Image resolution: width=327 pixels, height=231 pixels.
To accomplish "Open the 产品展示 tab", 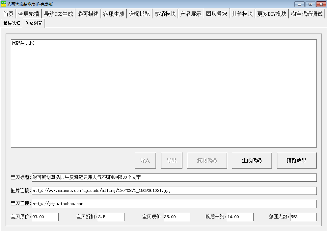I will (191, 14).
